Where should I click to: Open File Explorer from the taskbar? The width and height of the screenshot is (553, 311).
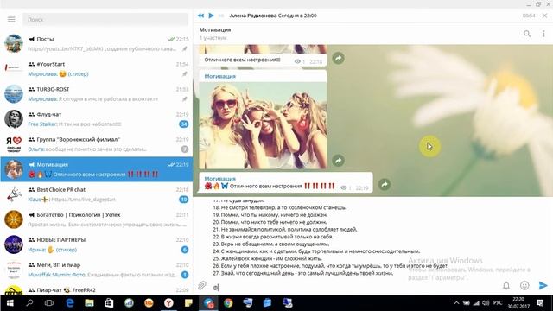coord(89,303)
